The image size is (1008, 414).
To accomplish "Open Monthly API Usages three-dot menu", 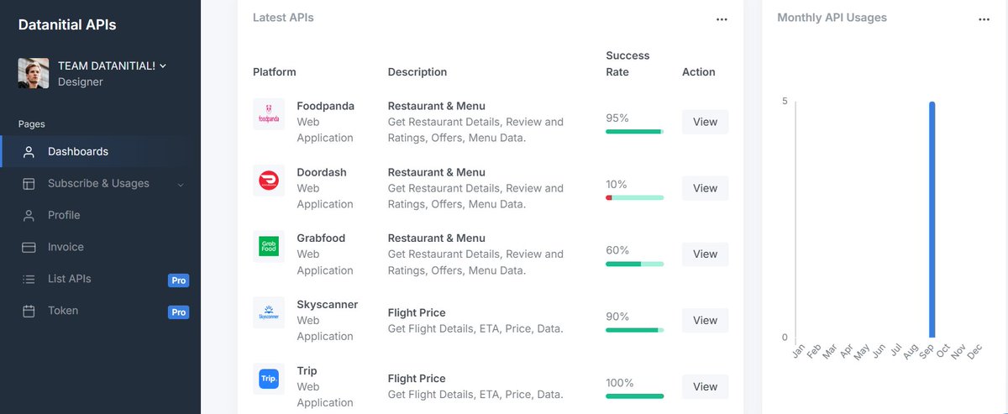I will [x=984, y=19].
